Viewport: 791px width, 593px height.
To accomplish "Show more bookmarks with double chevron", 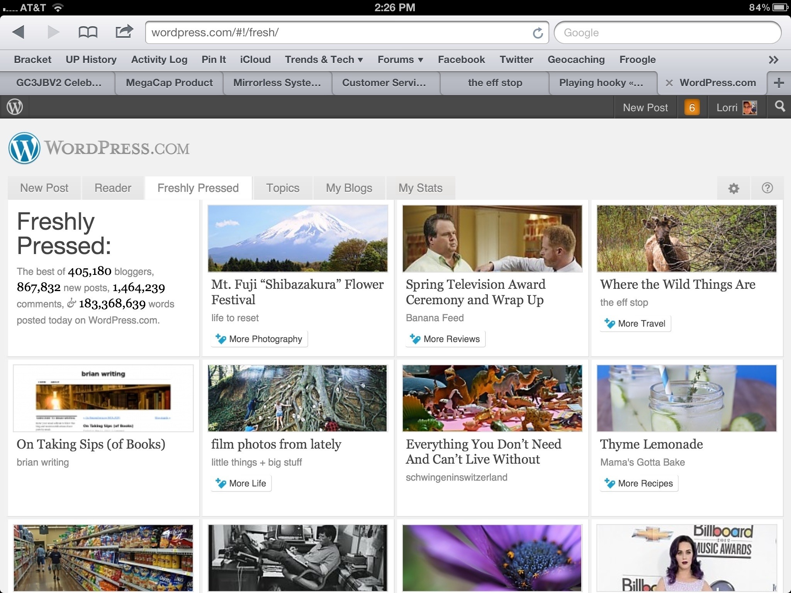I will 773,60.
